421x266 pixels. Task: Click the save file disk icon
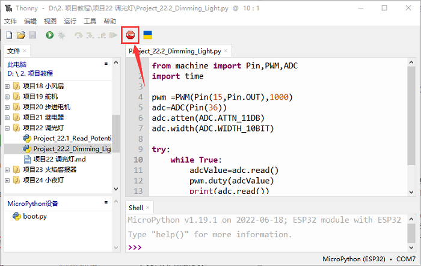(32, 36)
